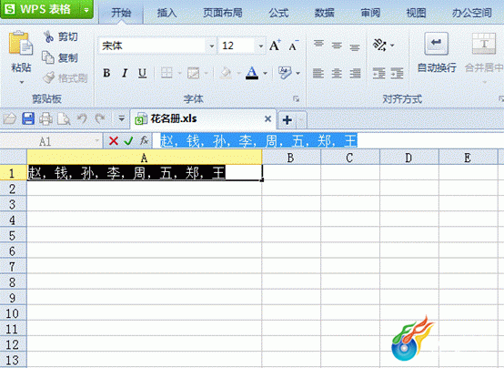Click the Print icon in quick toolbar
504x368 pixels.
point(46,118)
